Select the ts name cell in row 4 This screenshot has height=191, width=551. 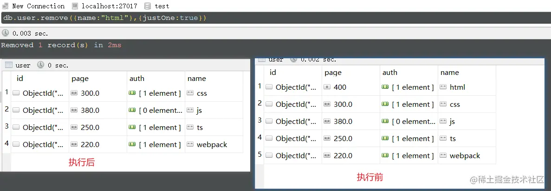[x=467, y=139]
